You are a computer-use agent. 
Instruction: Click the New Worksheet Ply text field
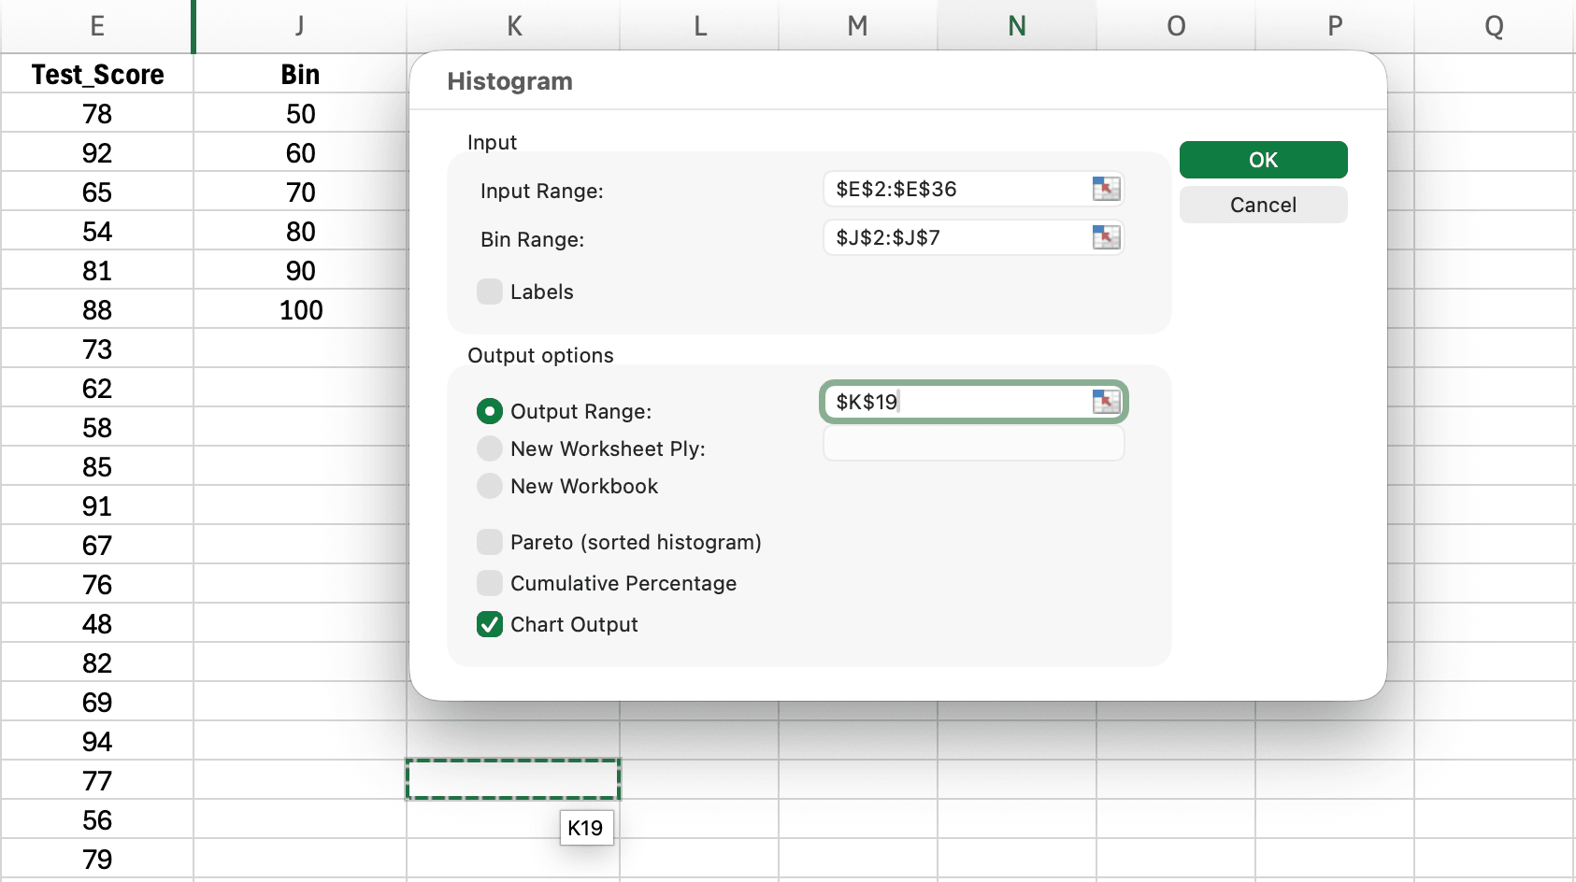point(972,444)
